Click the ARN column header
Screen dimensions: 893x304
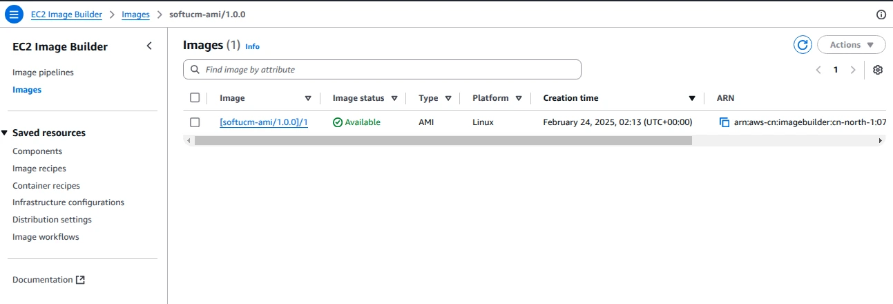pyautogui.click(x=725, y=98)
